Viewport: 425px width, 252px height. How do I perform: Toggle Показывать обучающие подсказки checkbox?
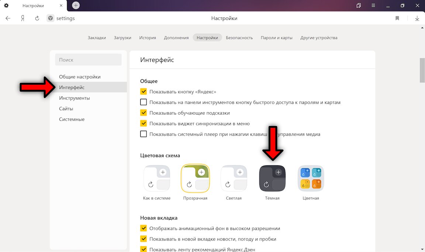[144, 113]
